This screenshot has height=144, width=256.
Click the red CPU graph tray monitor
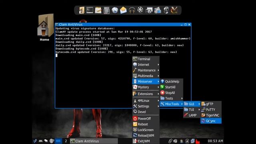198,141
